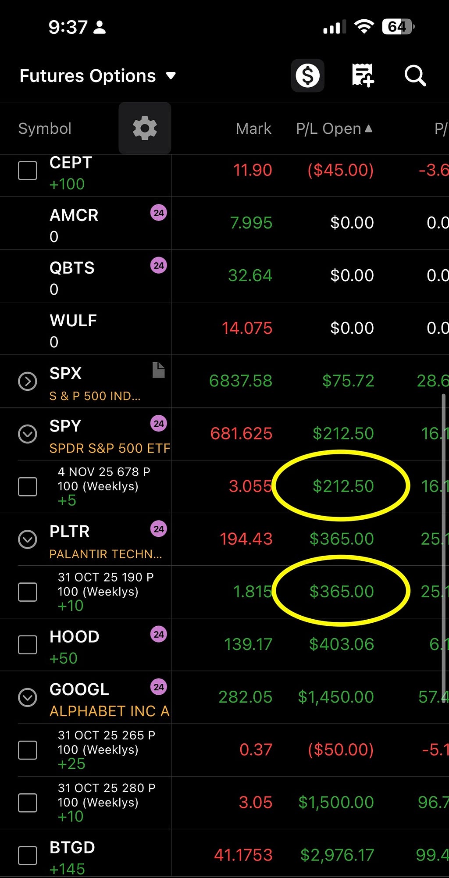The height and width of the screenshot is (878, 449).
Task: Tap the purple 24 badge on QBTS
Action: tap(158, 266)
